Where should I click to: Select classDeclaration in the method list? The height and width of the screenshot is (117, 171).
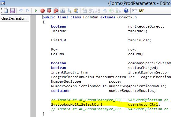tap(13, 18)
